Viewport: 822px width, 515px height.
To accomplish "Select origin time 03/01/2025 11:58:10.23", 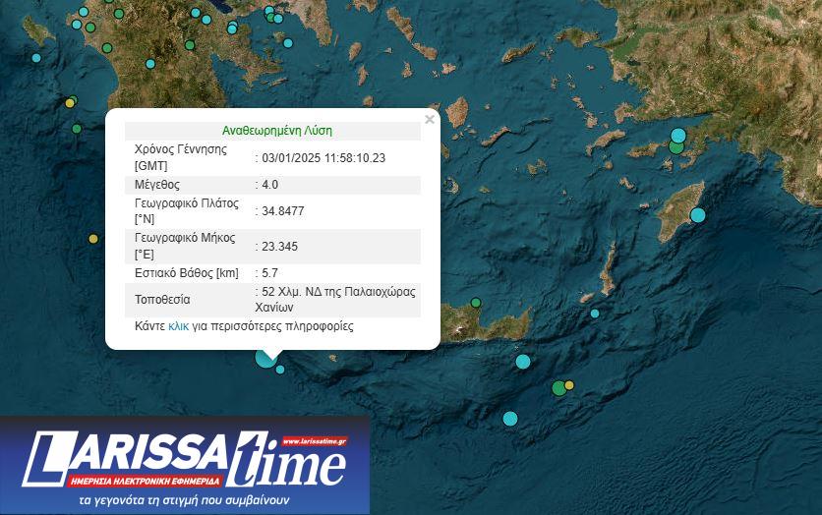I will tap(323, 158).
